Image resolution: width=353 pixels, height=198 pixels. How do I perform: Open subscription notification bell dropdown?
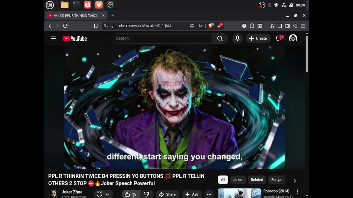coord(103,194)
